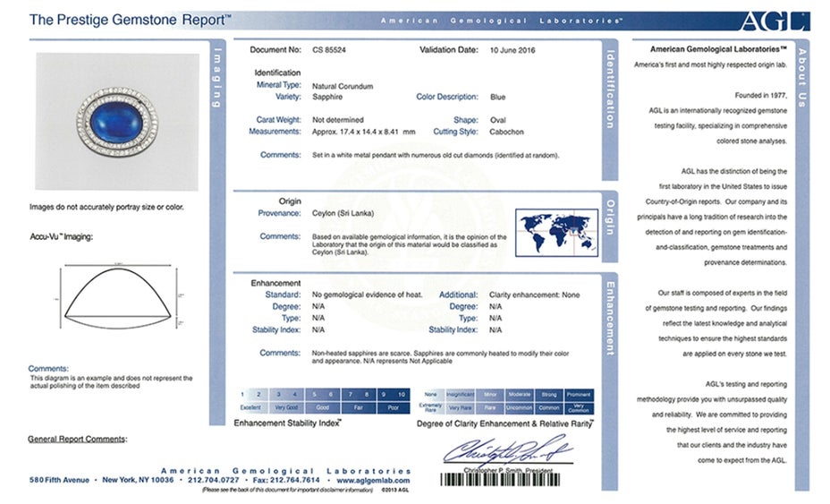
Task: Click the Extremely Rare rarity cell
Action: [431, 407]
